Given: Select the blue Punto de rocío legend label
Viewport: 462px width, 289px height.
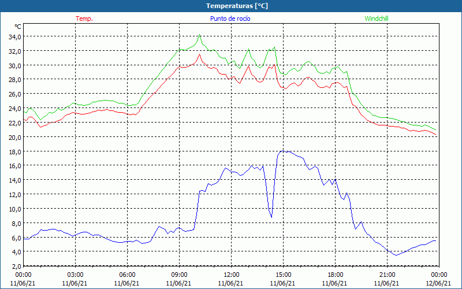Looking at the screenshot, I should (x=230, y=18).
